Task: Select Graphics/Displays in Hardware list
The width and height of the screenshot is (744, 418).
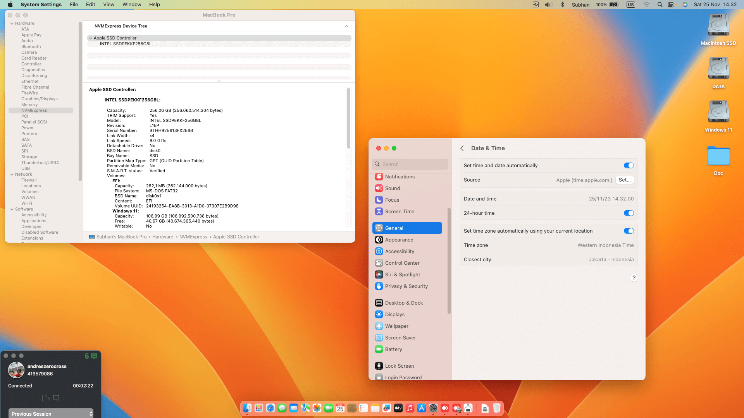Action: (x=39, y=99)
